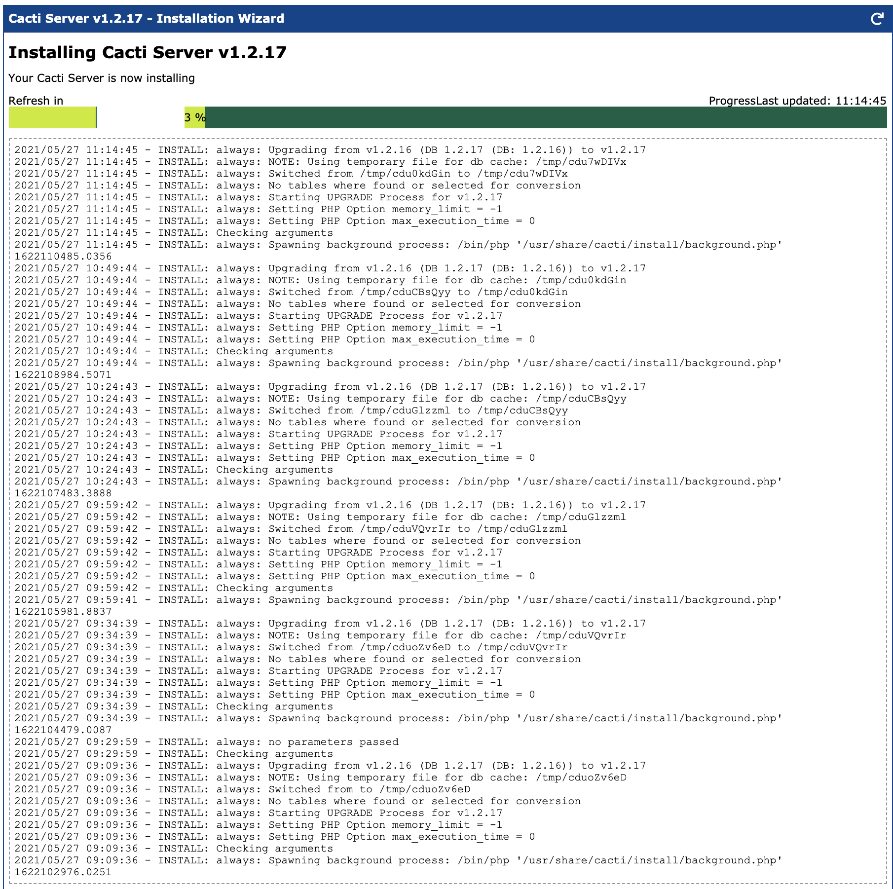The image size is (893, 889).
Task: Click 11:14:45 'Setting PHP Option memory_limit' line
Action: coord(259,209)
